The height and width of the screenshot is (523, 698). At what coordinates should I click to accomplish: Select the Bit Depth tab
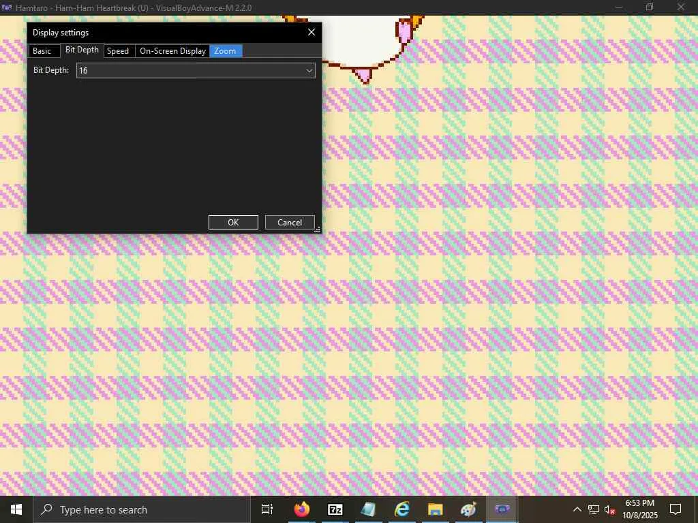coord(82,50)
